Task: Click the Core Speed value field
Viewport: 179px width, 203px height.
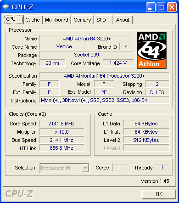Action: tap(62, 124)
